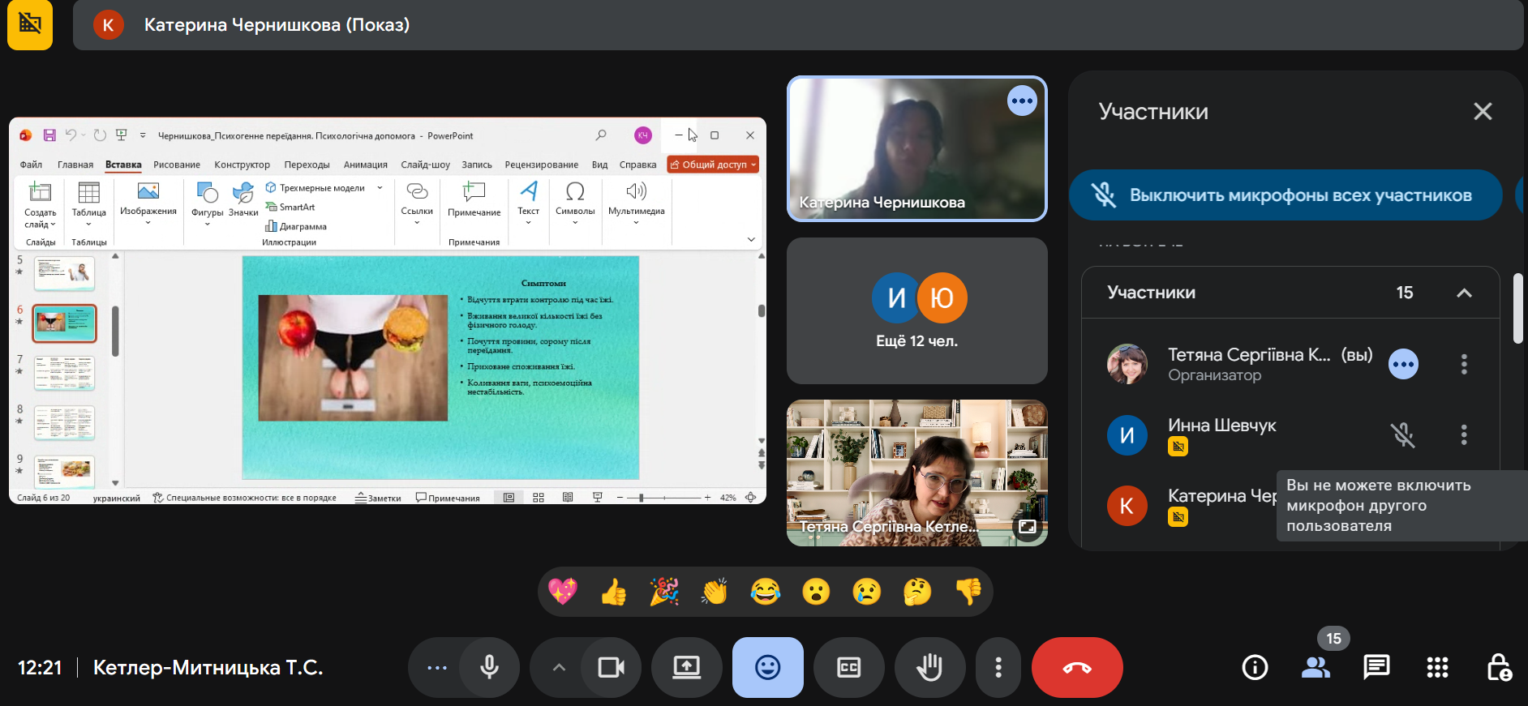Collapse the Участники list section
Viewport: 1528px width, 706px height.
[x=1464, y=293]
